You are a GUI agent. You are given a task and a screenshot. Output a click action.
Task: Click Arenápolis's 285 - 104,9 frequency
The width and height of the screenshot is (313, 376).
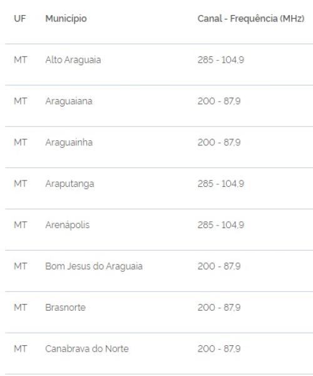221,225
